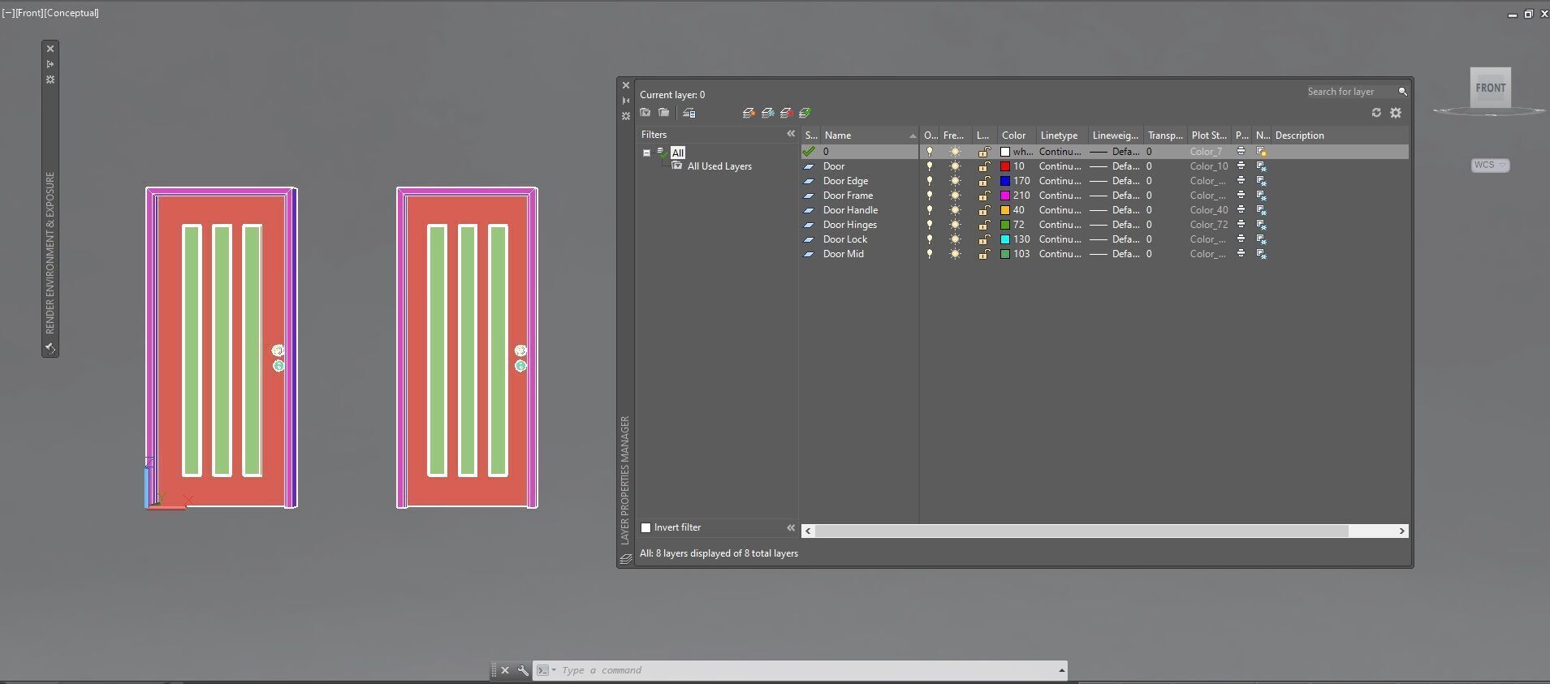Collapse filter pane using bottom chevron
The height and width of the screenshot is (684, 1550).
click(791, 527)
